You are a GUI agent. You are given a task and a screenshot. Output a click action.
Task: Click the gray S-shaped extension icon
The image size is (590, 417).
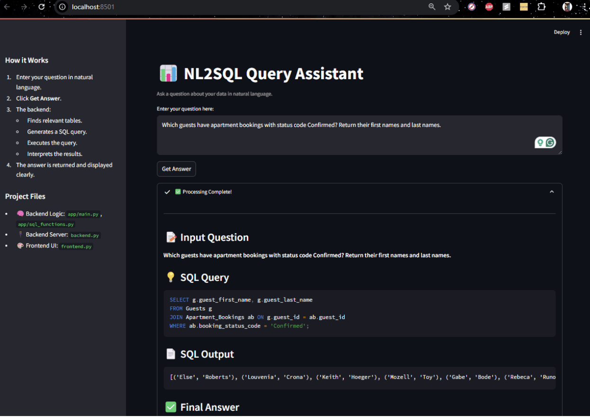[x=506, y=7]
